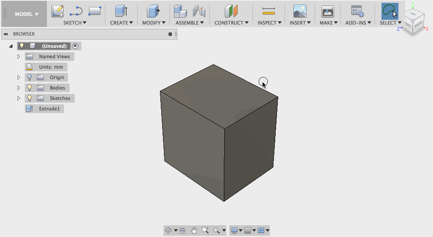Activate the Pan hand tool
This screenshot has width=433, height=237.
pos(194,230)
